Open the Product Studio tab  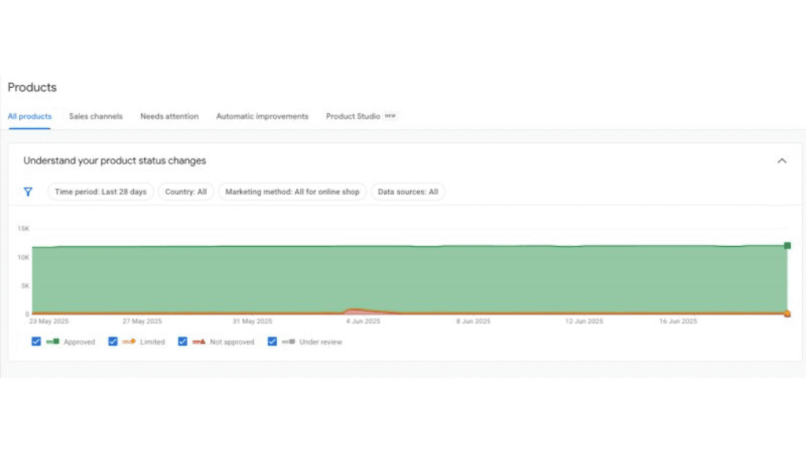(x=353, y=116)
